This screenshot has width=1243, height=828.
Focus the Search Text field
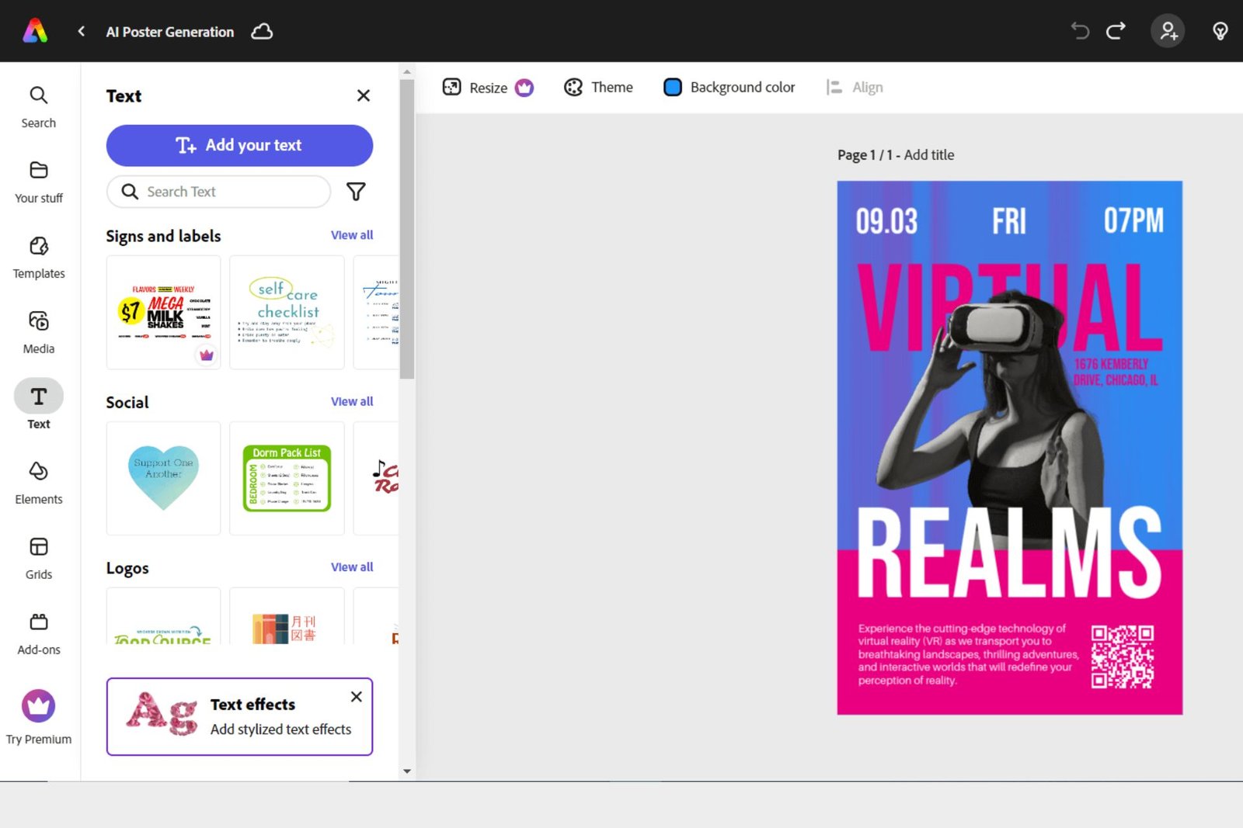[x=218, y=192]
